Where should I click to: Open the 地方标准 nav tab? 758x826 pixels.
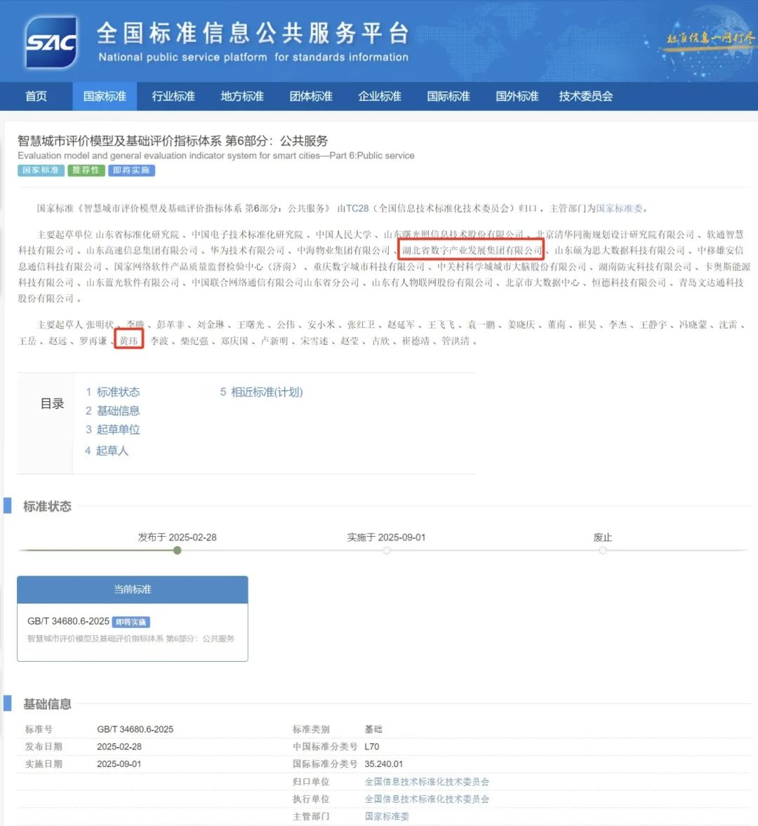pyautogui.click(x=242, y=96)
